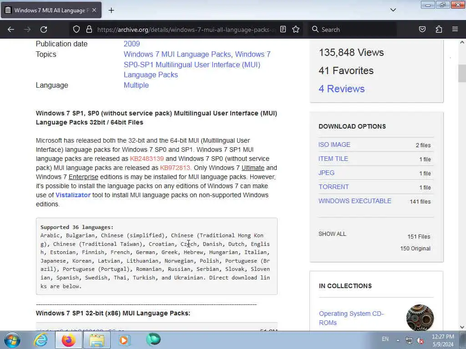Toggle reader view icon
466x349 pixels.
tap(283, 30)
